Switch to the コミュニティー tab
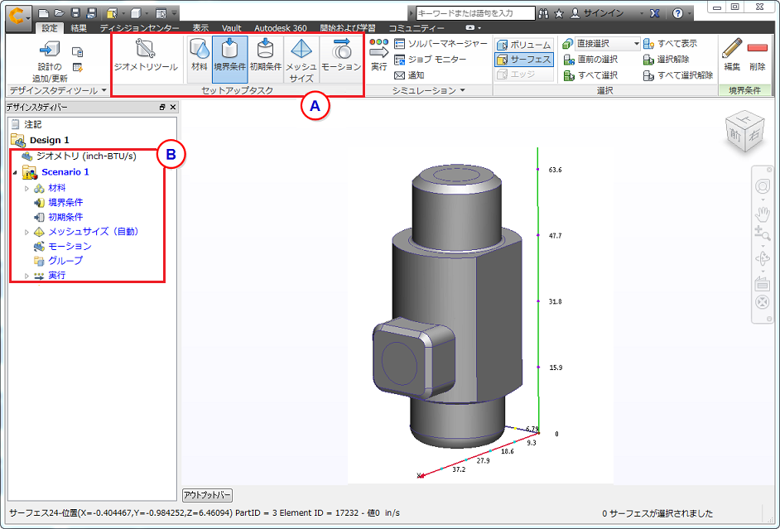Image resolution: width=780 pixels, height=529 pixels. click(x=416, y=28)
